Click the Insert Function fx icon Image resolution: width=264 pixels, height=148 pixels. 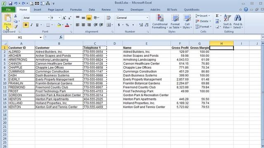(61, 37)
